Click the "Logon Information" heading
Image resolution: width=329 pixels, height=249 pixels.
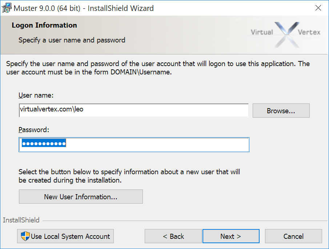click(x=44, y=25)
